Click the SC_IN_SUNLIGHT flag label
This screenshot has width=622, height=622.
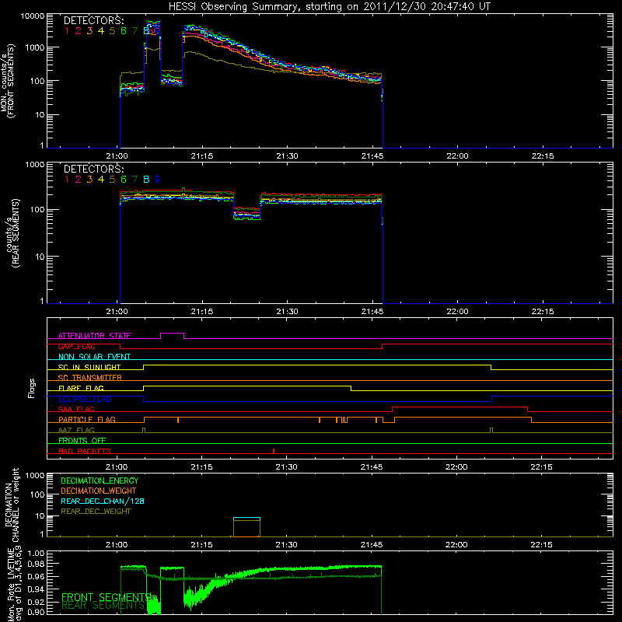click(x=89, y=367)
